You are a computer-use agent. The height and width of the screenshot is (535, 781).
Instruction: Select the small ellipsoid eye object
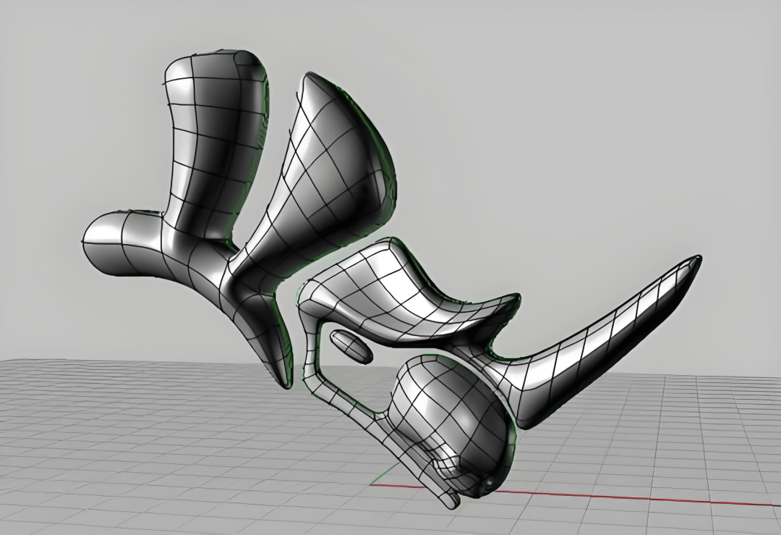click(x=351, y=345)
